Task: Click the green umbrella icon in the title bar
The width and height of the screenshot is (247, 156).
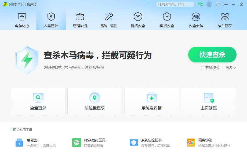Action: coord(201,4)
